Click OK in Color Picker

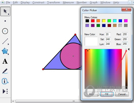[x=107, y=94]
